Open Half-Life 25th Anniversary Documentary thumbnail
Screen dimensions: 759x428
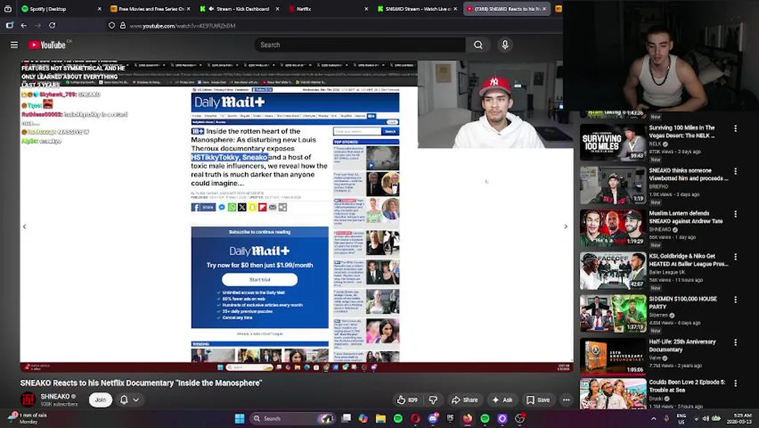coord(613,357)
